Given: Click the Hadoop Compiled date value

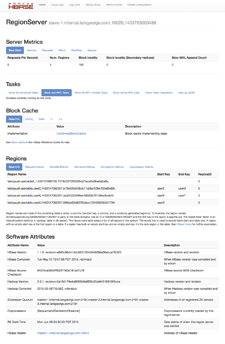Looking at the screenshot, I should coord(57,289).
